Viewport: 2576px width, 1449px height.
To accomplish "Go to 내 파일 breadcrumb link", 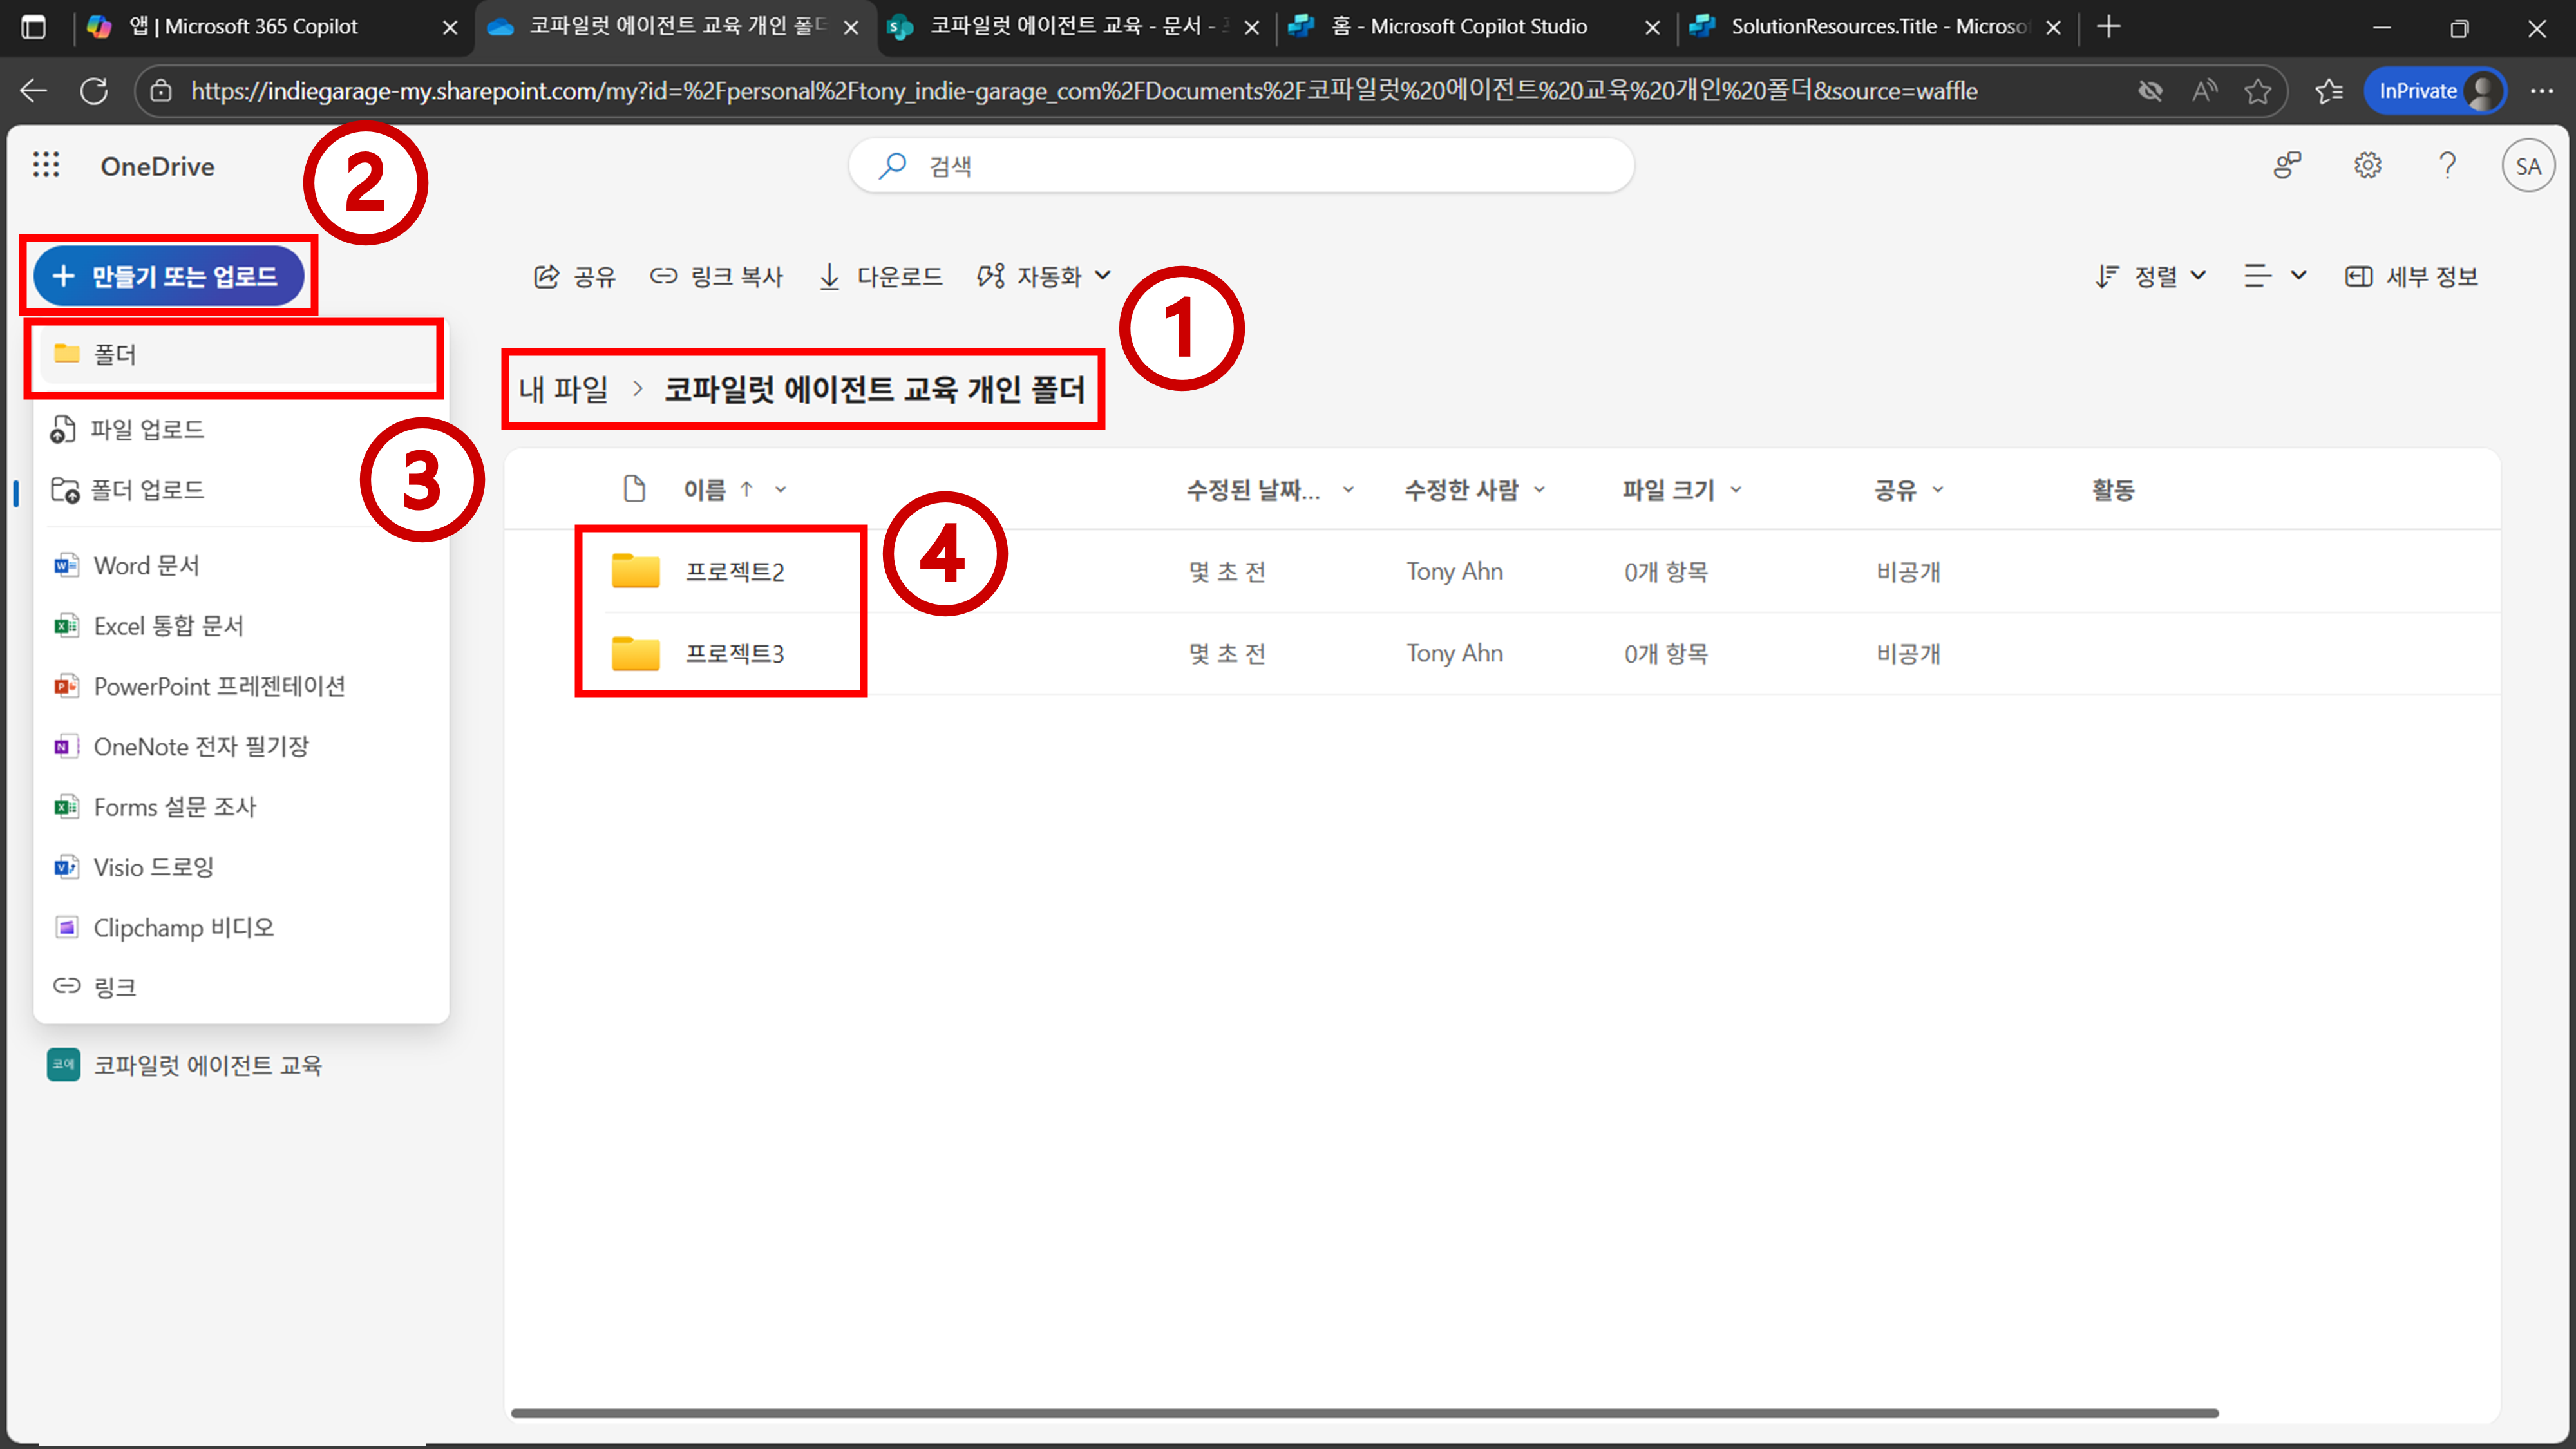I will click(x=563, y=389).
